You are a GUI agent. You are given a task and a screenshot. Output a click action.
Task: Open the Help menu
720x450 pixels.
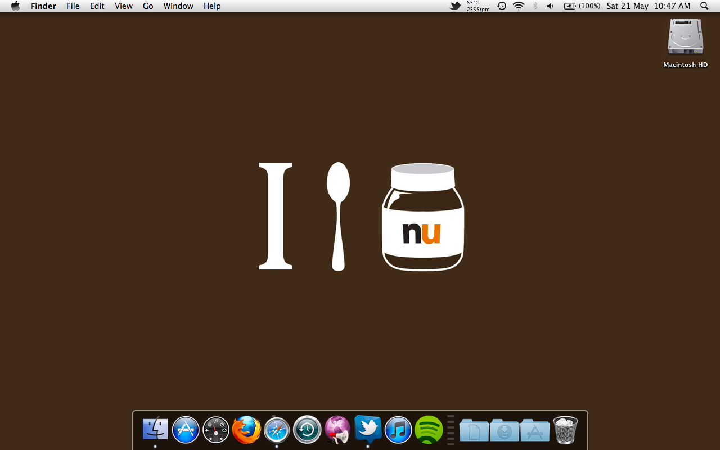(212, 6)
